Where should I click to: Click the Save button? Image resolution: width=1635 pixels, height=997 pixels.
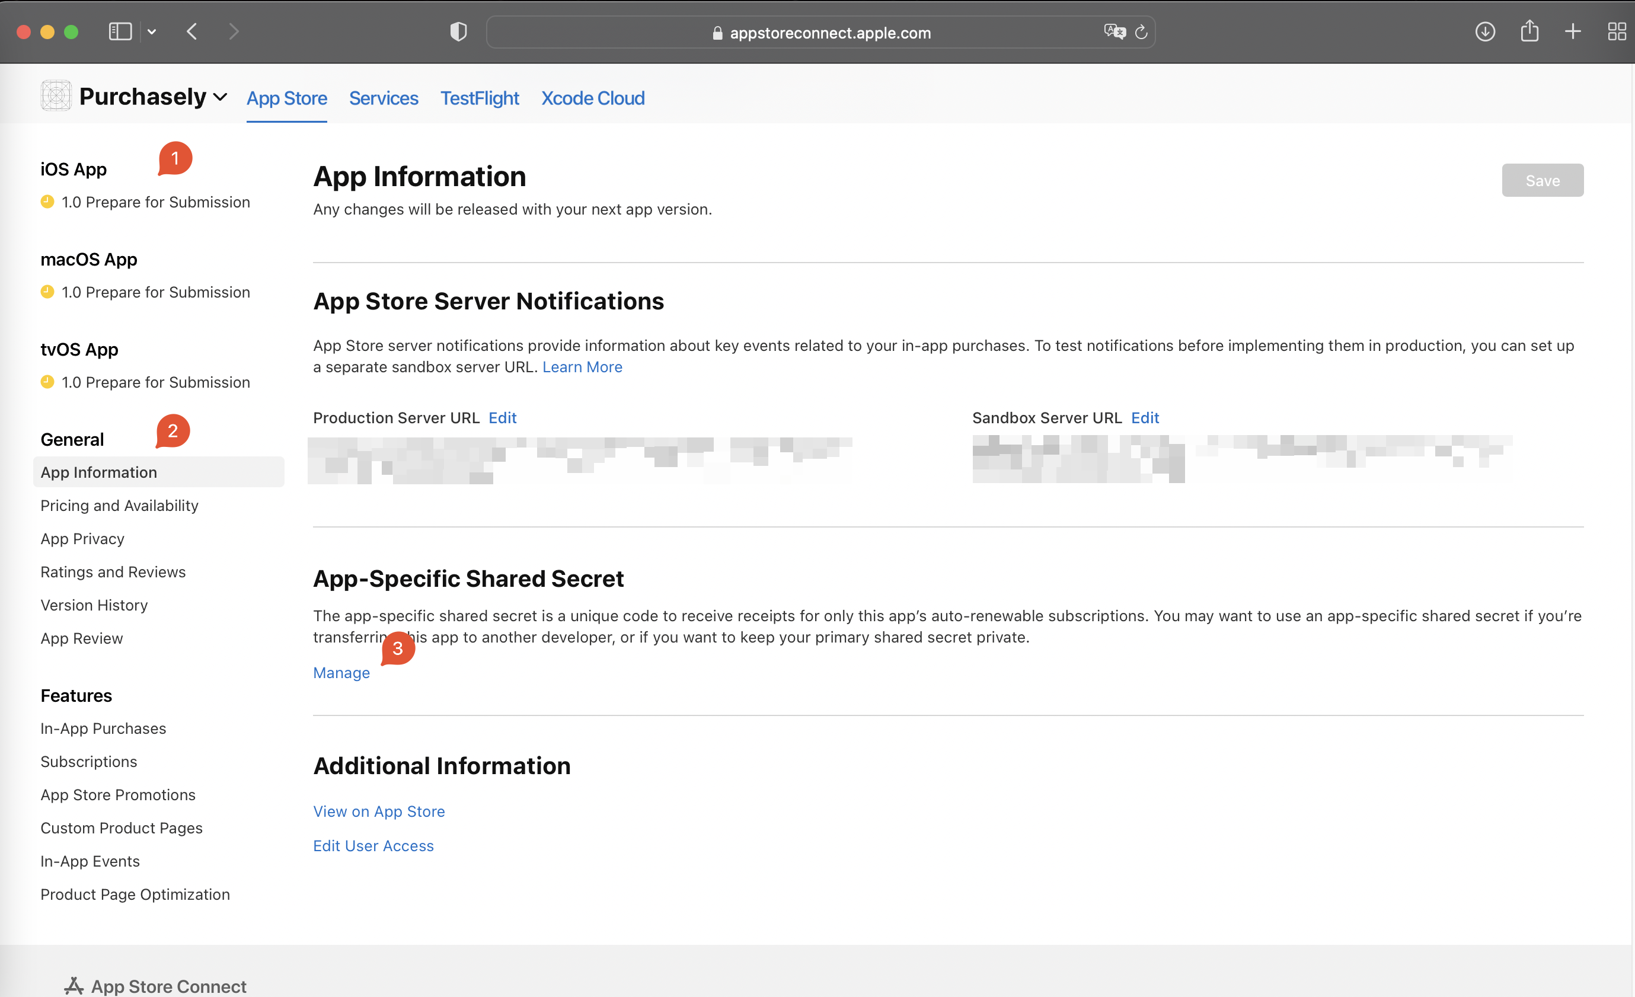click(1543, 180)
